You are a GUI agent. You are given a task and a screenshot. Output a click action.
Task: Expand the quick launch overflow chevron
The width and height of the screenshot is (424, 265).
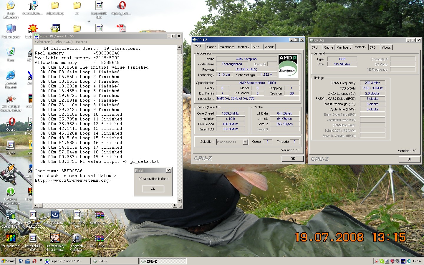41,260
